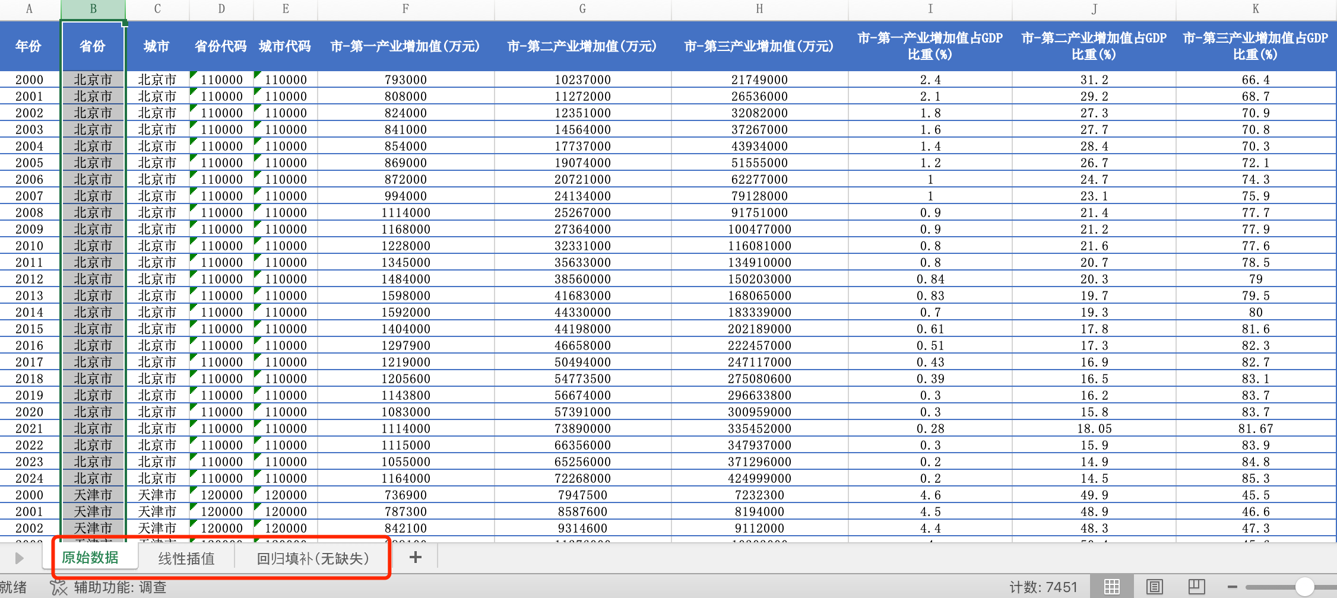Select year cell 2010

pyautogui.click(x=30, y=246)
